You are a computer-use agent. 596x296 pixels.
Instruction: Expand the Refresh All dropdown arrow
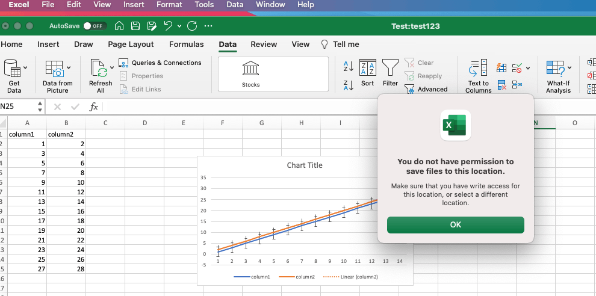(112, 67)
